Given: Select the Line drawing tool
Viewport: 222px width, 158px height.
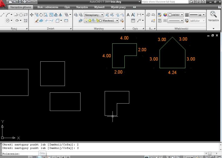Looking at the screenshot, I should [2, 15].
